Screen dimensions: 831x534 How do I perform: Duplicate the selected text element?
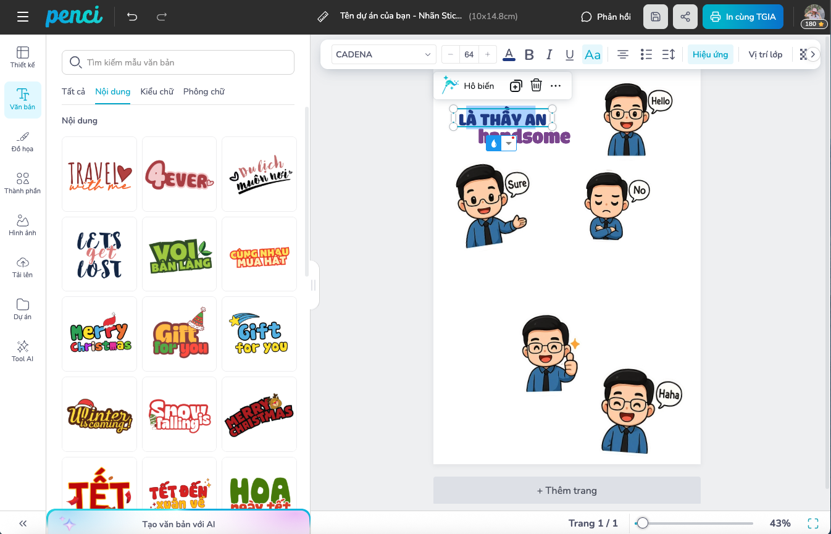(516, 86)
